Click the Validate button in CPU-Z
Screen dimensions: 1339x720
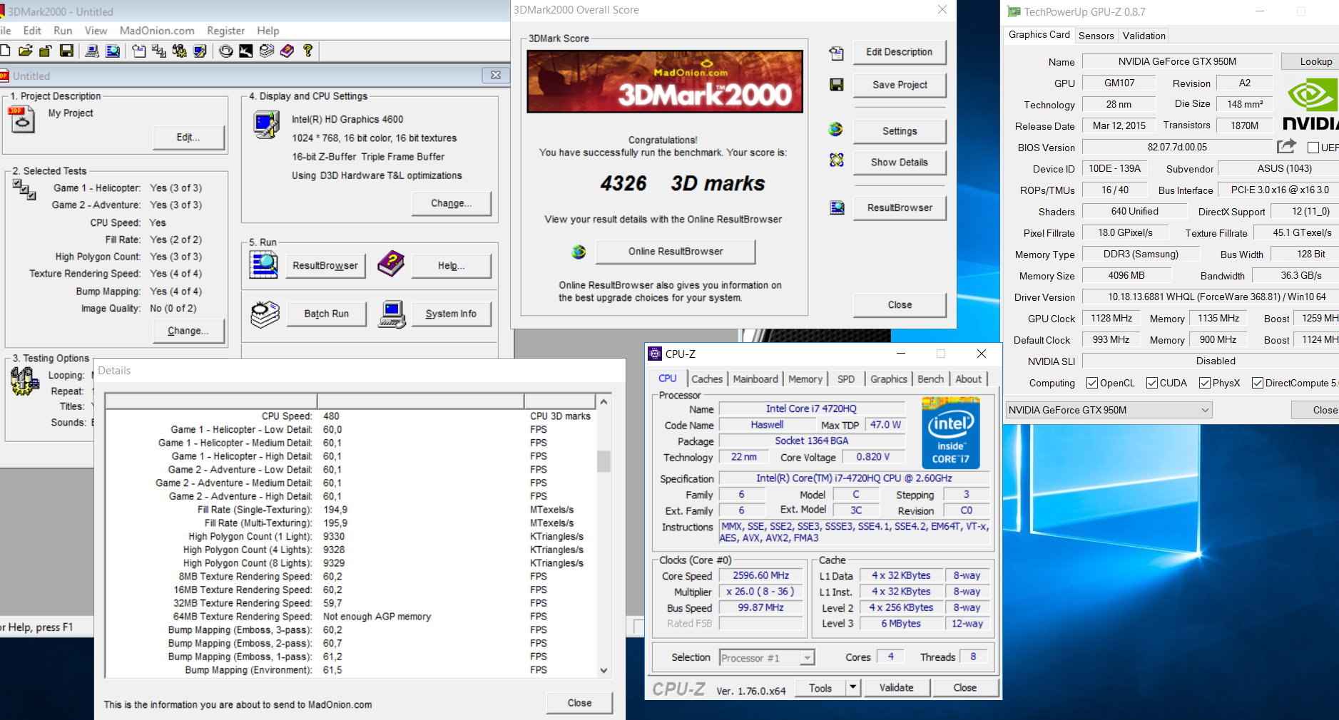pyautogui.click(x=896, y=687)
